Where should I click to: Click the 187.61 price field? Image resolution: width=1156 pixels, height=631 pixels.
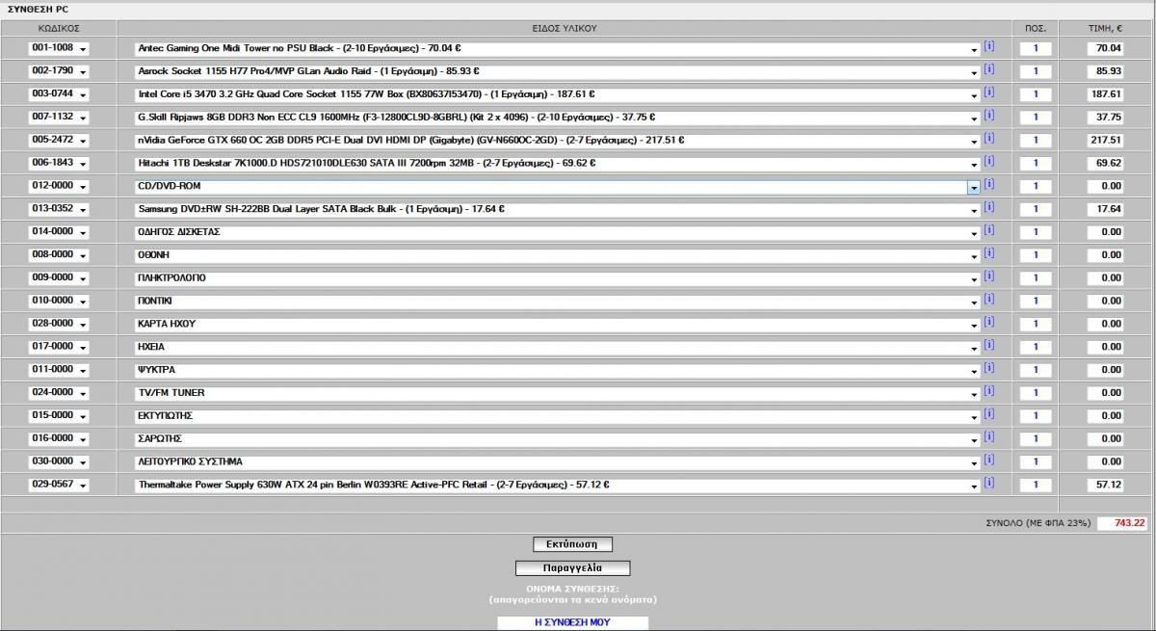(1106, 94)
